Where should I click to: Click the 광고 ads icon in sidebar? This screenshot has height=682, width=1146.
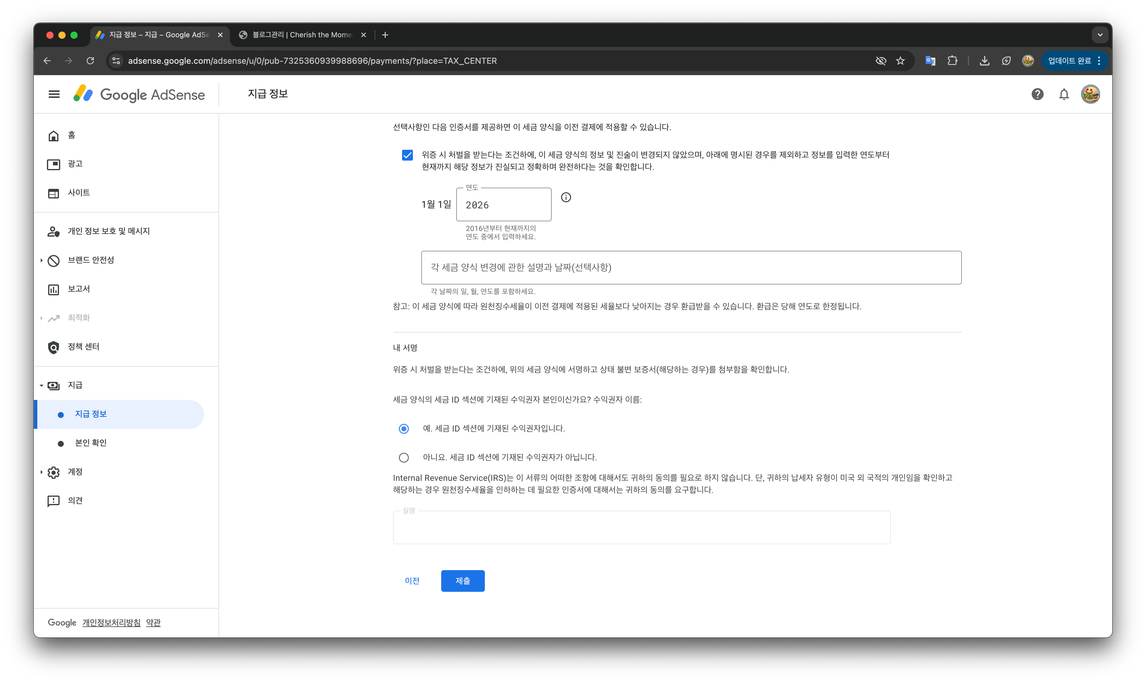point(53,164)
